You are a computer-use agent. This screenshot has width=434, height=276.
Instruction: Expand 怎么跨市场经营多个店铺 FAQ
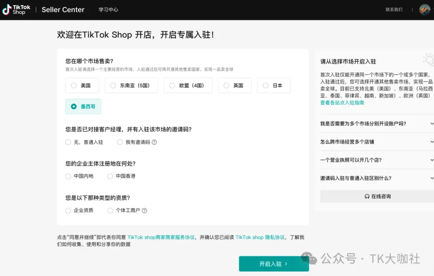click(377, 142)
